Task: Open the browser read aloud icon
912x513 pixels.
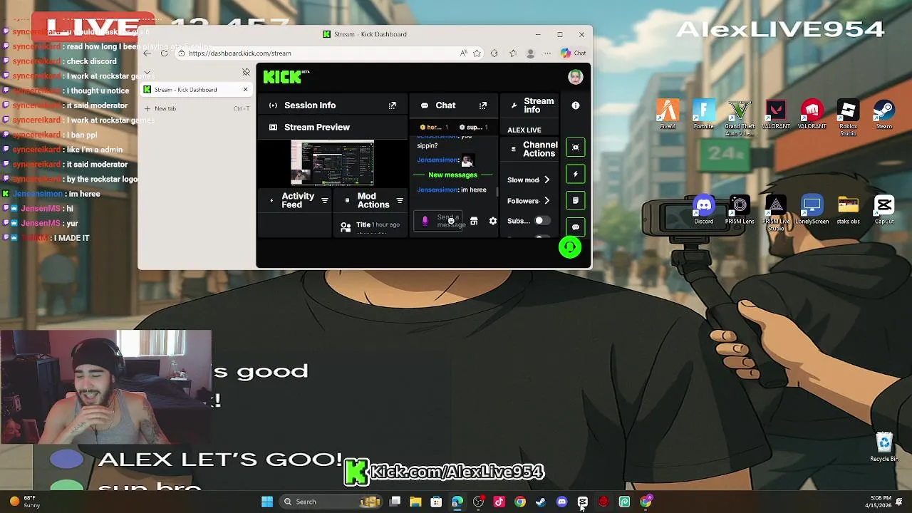Action: coord(464,53)
